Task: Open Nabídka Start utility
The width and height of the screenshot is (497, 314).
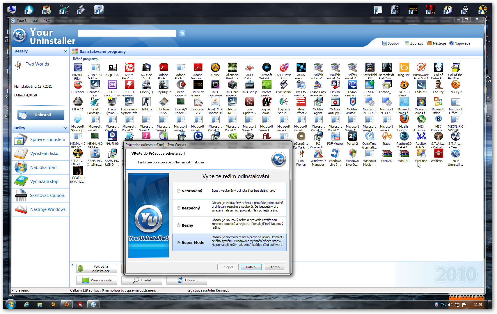Action: pos(41,167)
